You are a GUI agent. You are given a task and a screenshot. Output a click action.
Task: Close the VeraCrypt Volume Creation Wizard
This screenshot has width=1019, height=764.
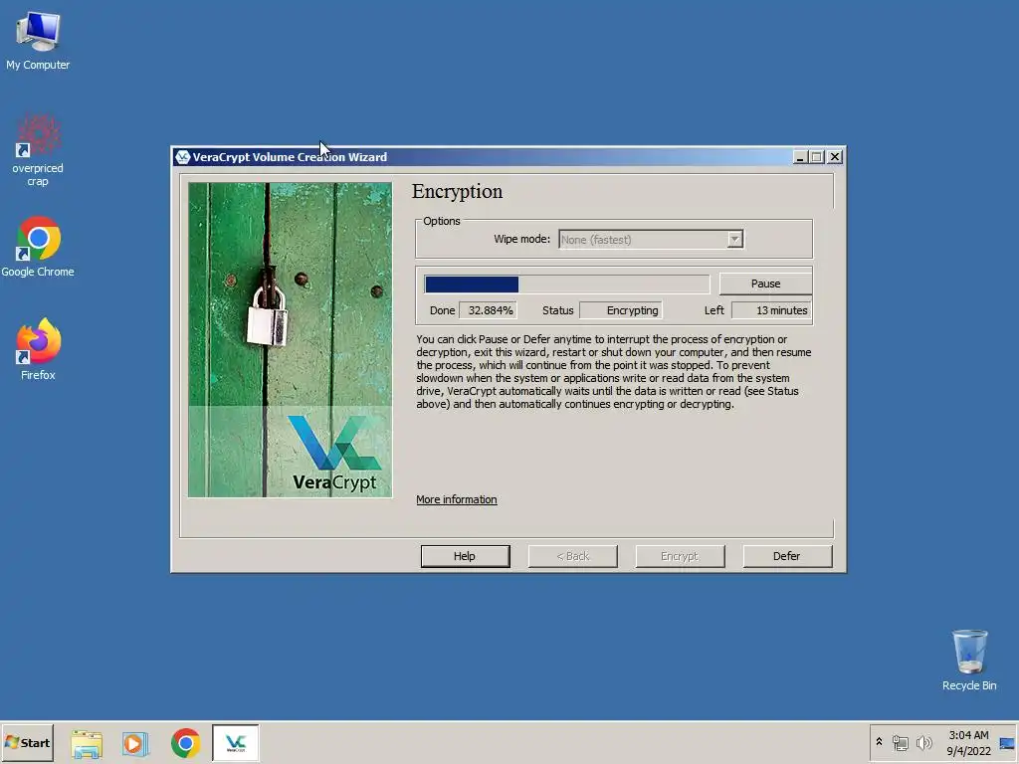point(835,157)
